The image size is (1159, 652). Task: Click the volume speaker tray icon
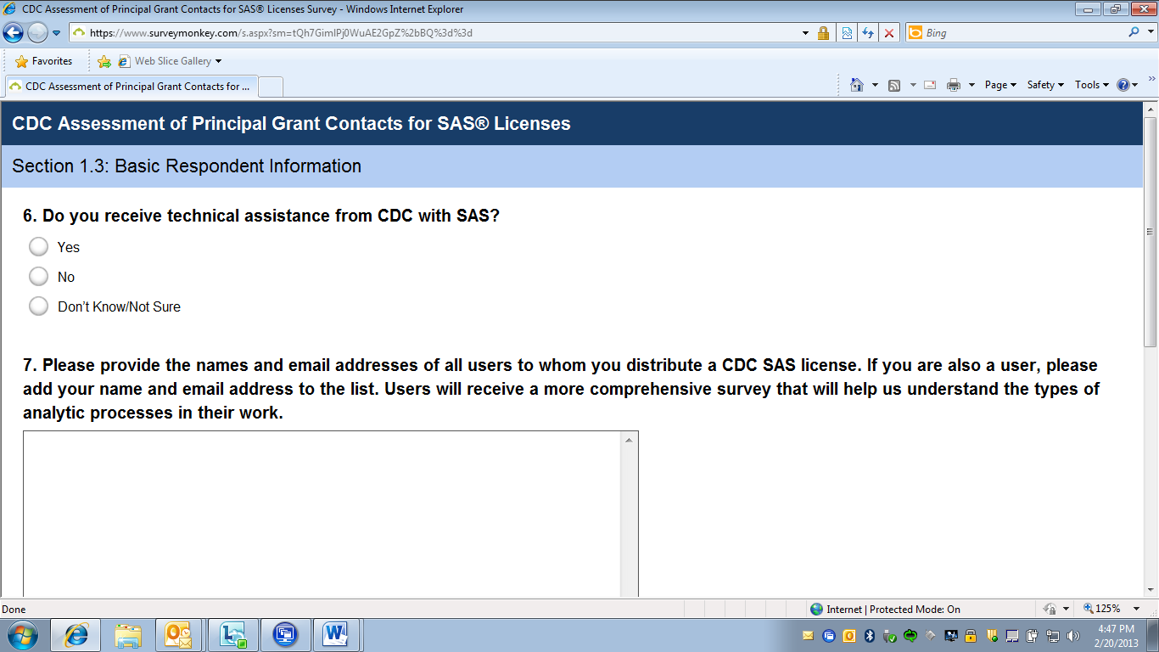[x=1073, y=636]
